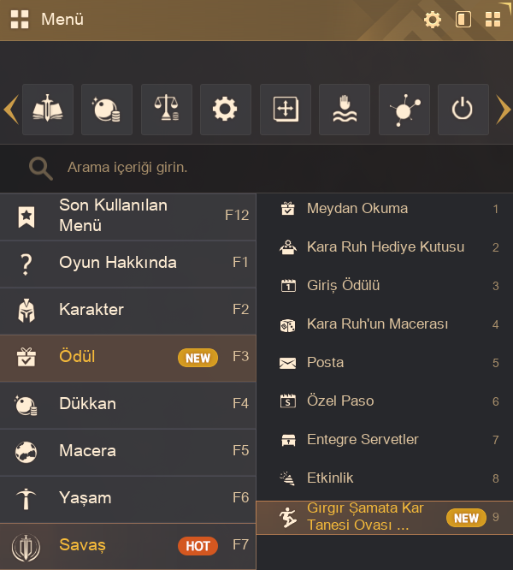
Task: Open the sword and book knowledge icon
Action: (48, 110)
